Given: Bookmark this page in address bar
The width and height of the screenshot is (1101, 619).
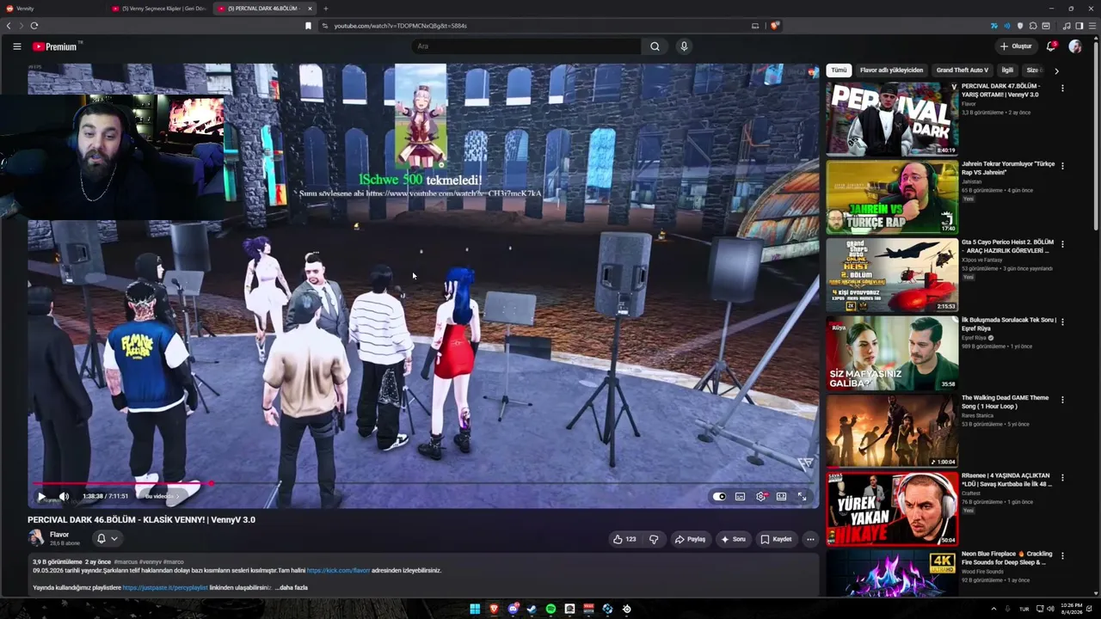Looking at the screenshot, I should (308, 26).
